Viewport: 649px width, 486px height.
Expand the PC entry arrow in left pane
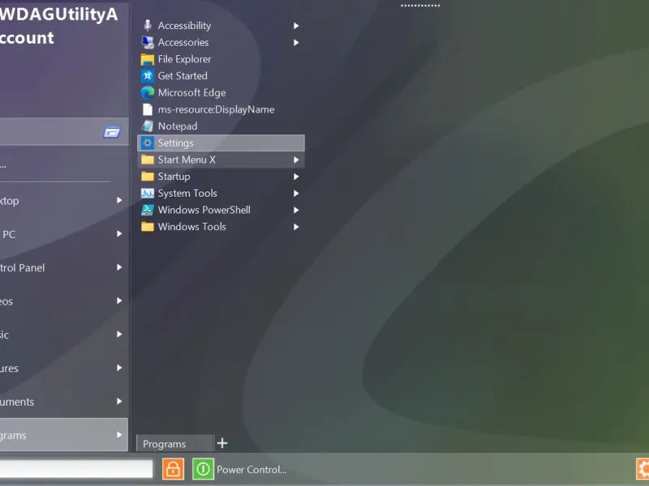click(119, 234)
